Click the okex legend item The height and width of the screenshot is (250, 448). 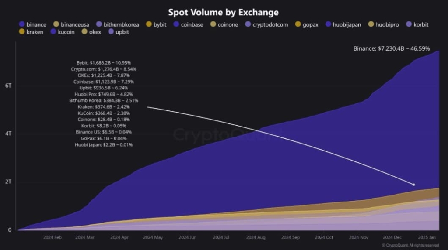click(x=91, y=32)
